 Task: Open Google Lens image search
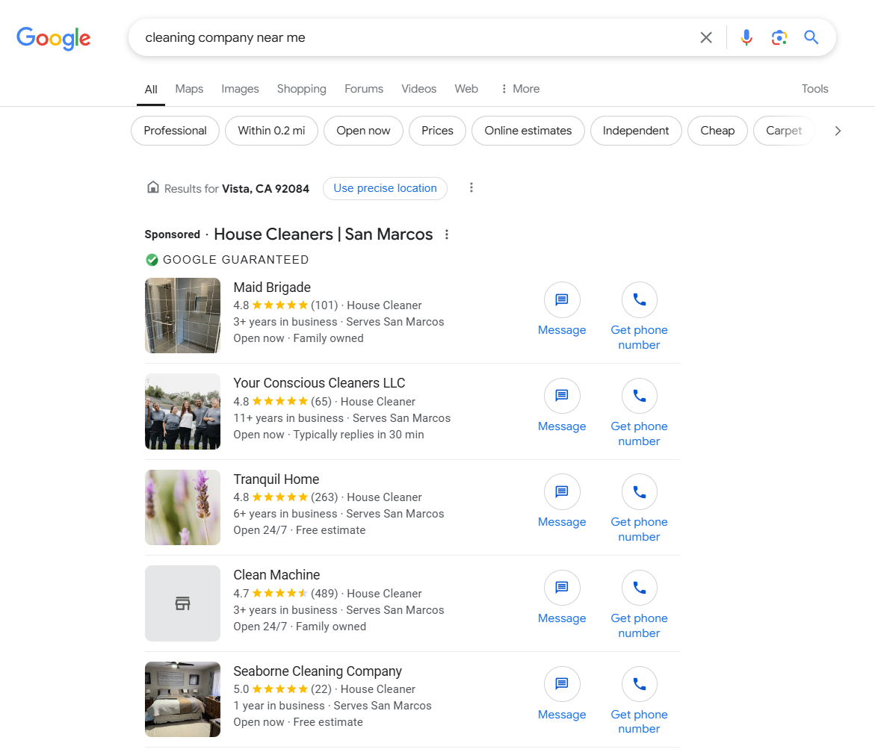tap(779, 37)
